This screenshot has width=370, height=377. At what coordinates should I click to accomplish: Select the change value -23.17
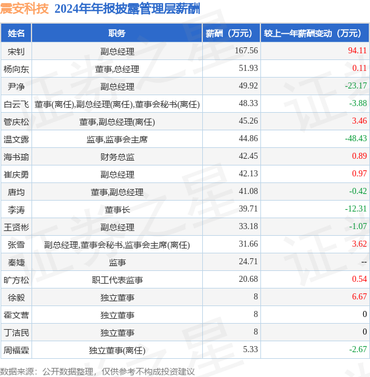[x=356, y=85]
